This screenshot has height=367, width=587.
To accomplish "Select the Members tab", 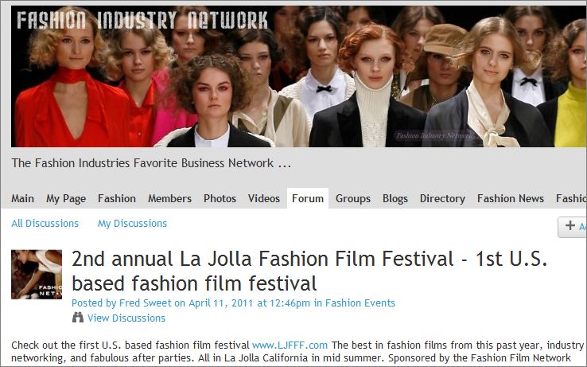I will [x=169, y=198].
